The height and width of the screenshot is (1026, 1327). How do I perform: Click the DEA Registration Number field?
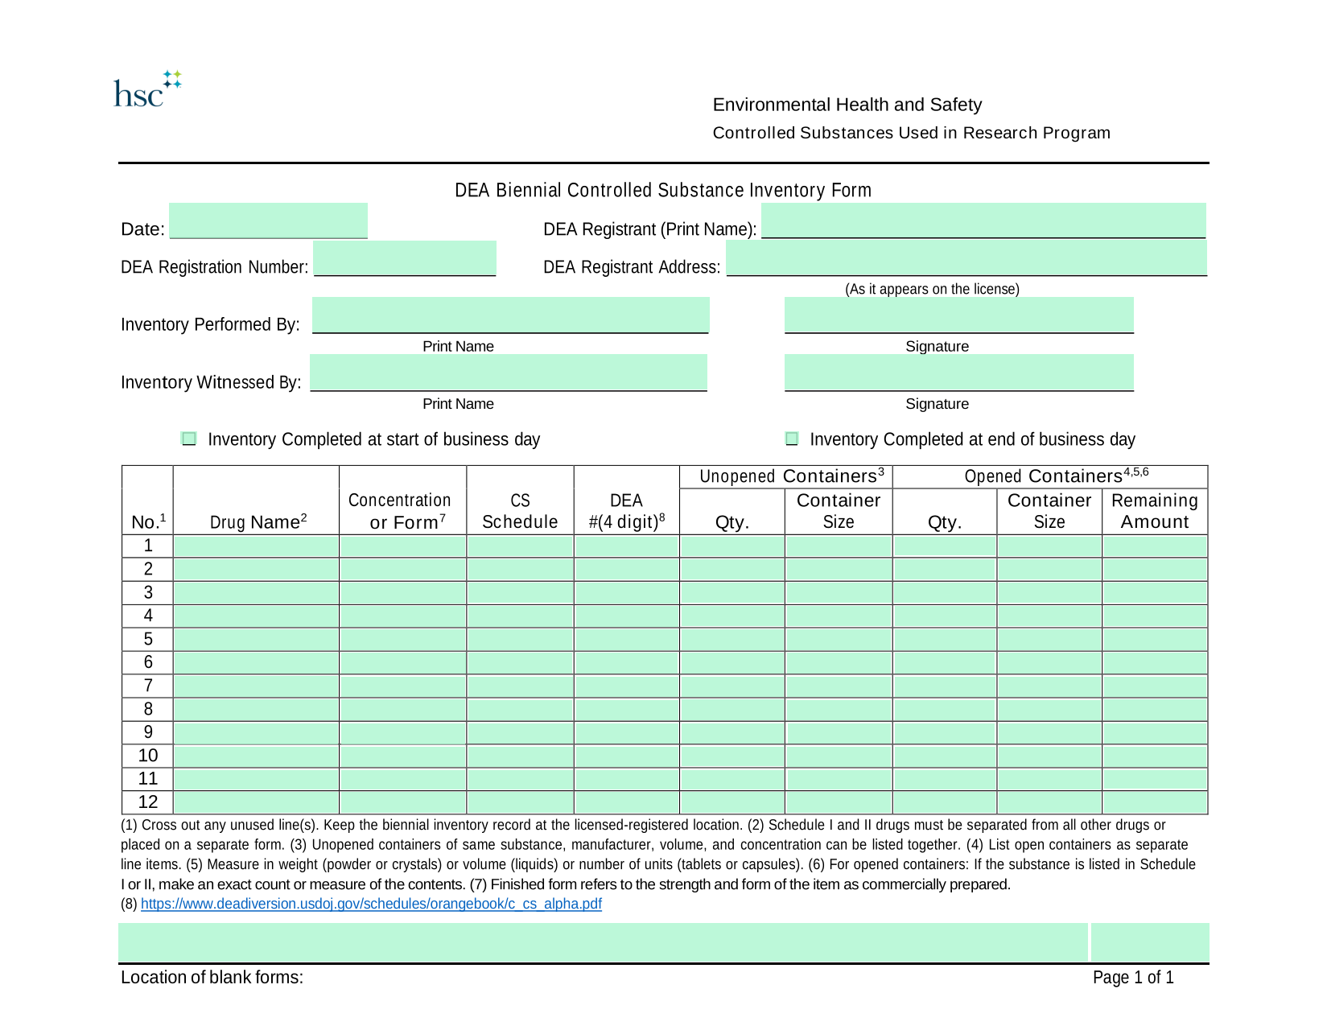click(x=405, y=258)
